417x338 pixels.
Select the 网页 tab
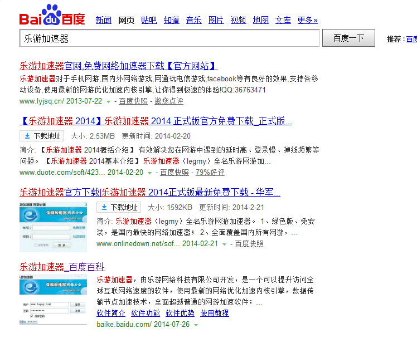click(x=126, y=20)
